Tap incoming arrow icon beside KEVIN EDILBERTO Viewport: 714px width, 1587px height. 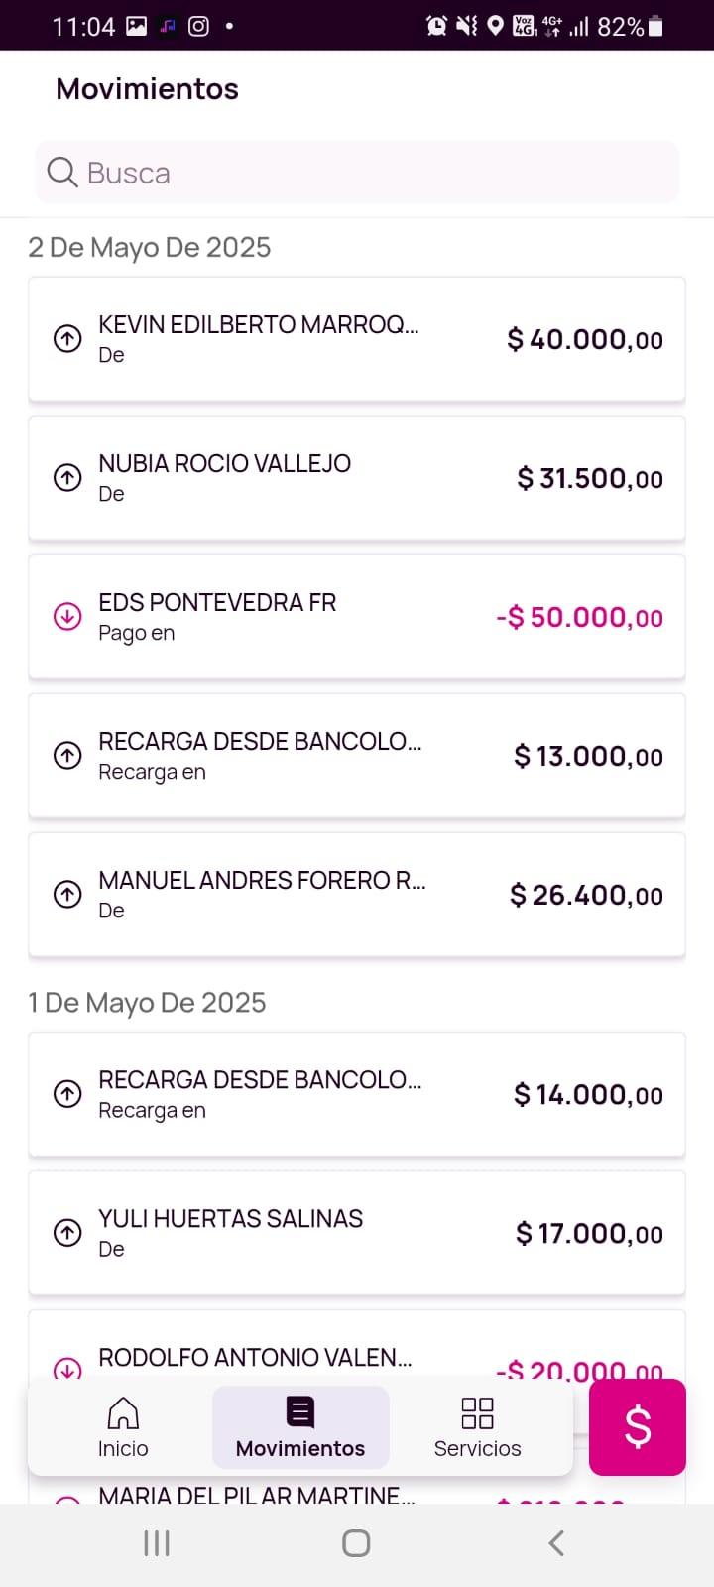[67, 339]
